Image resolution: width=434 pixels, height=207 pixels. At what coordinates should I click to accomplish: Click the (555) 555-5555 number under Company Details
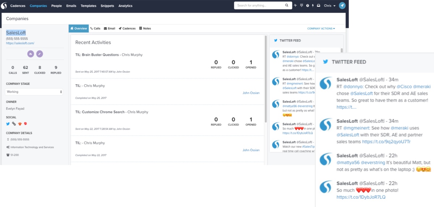point(20,139)
